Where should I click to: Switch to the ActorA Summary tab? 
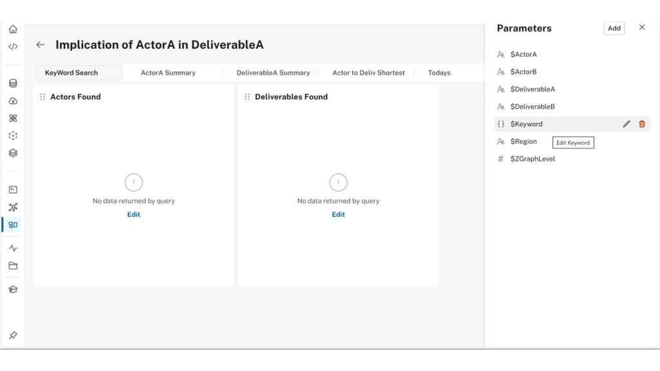tap(168, 73)
